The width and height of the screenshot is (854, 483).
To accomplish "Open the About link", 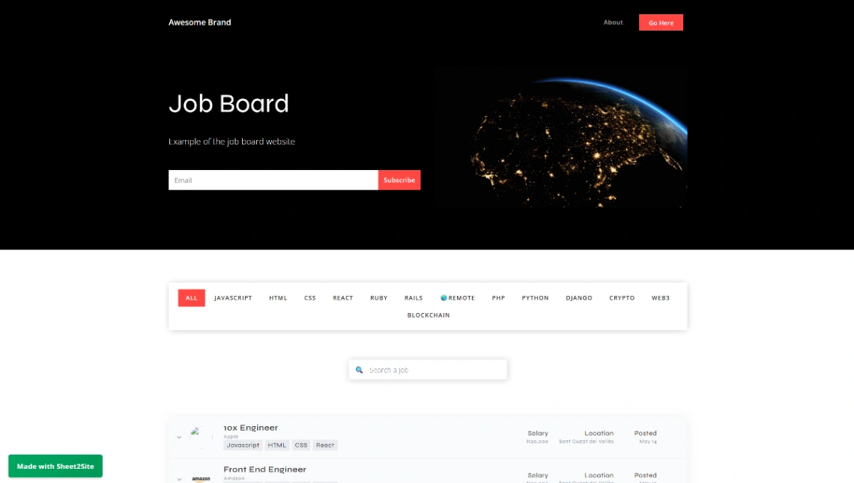I will pyautogui.click(x=613, y=22).
